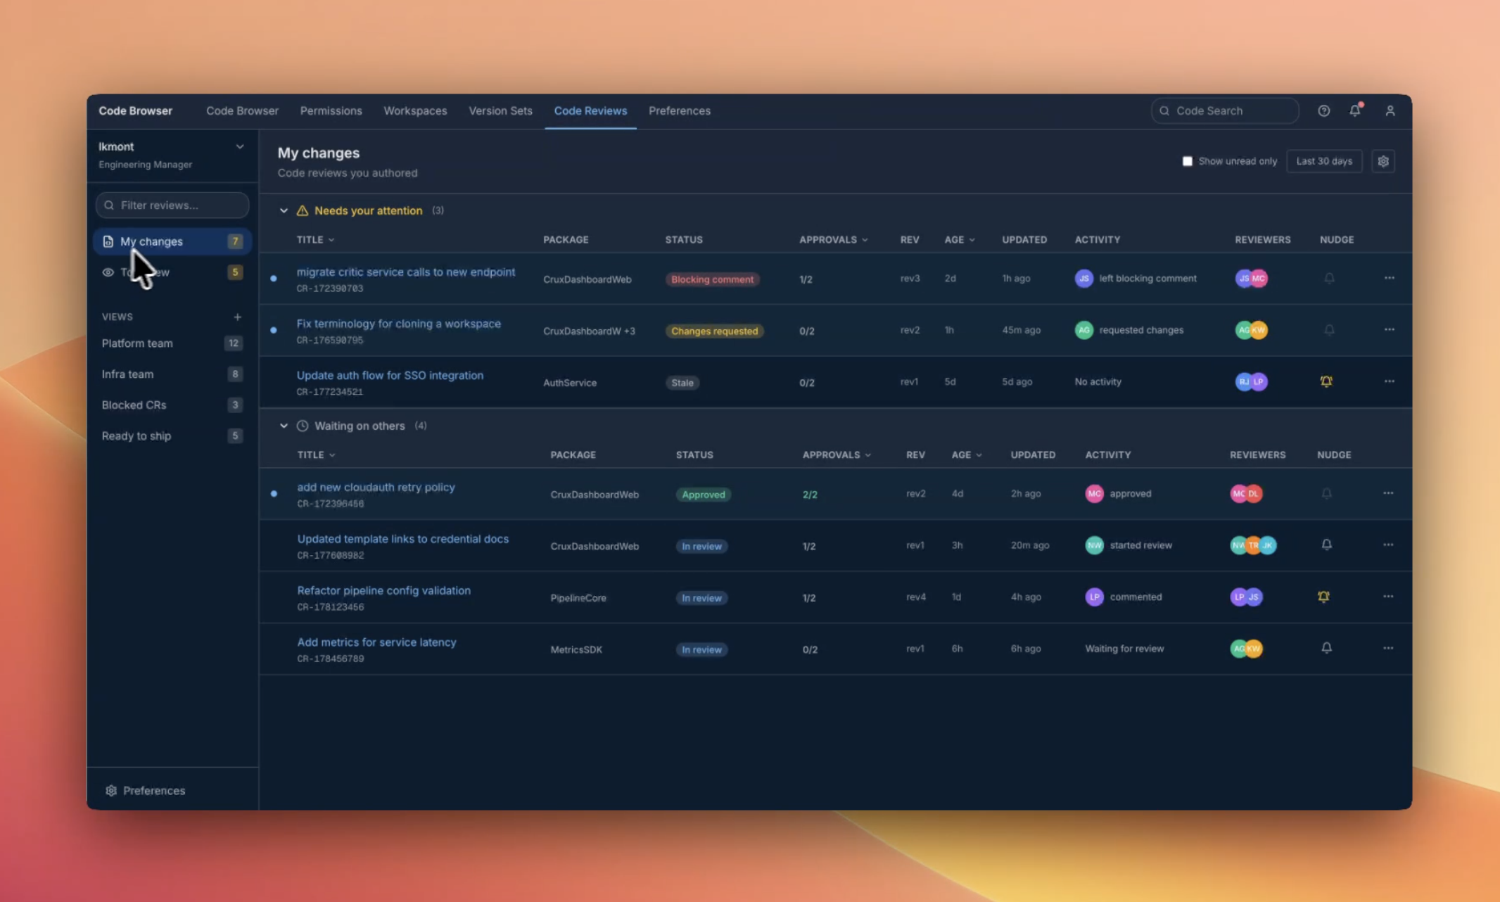Click the Filter reviews input field

pos(172,205)
